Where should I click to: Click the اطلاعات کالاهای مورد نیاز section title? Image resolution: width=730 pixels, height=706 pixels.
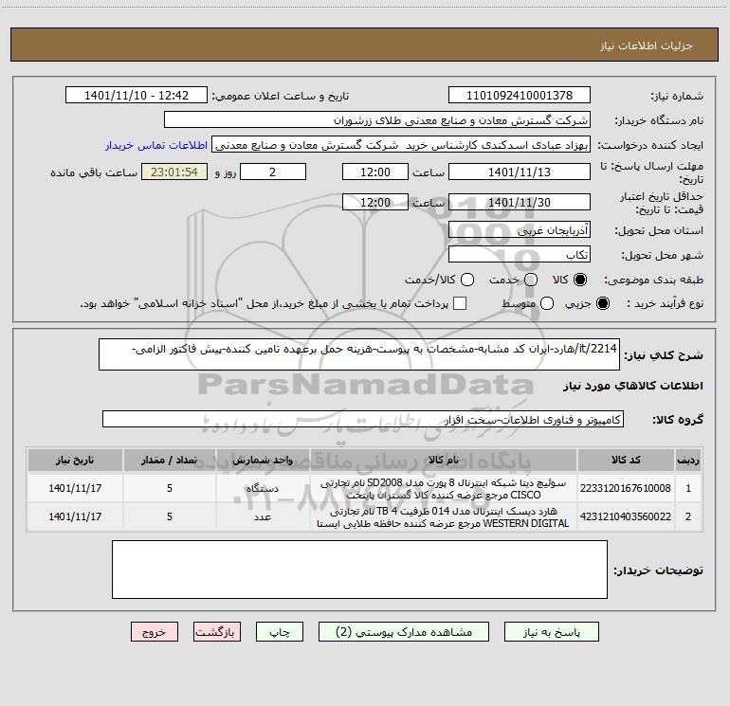[633, 386]
